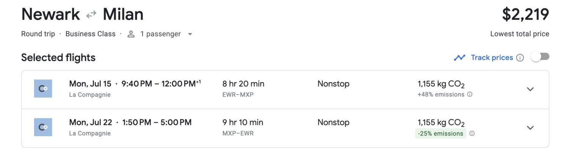Click info icon beside -25% emissions
This screenshot has width=569, height=156.
472,133
